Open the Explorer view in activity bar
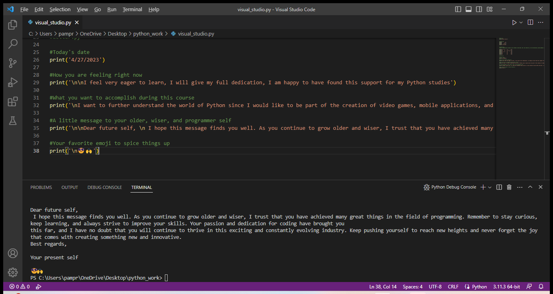Screen dimensions: 553x294 pos(13,25)
